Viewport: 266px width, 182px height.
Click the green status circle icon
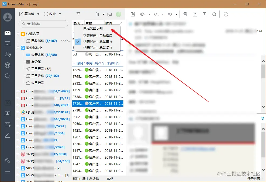119,14
